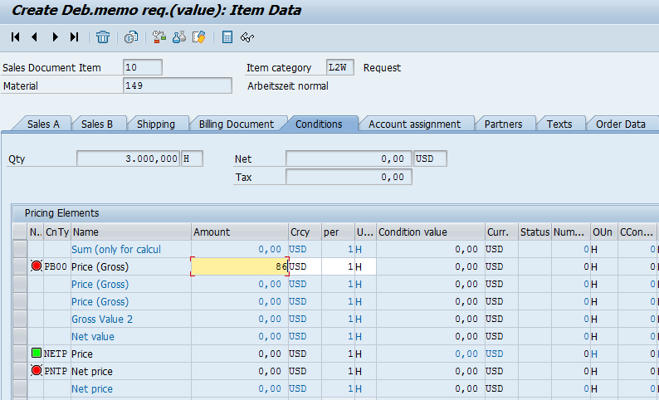This screenshot has height=400, width=659.
Task: Click the previous item arrow icon
Action: 35,37
